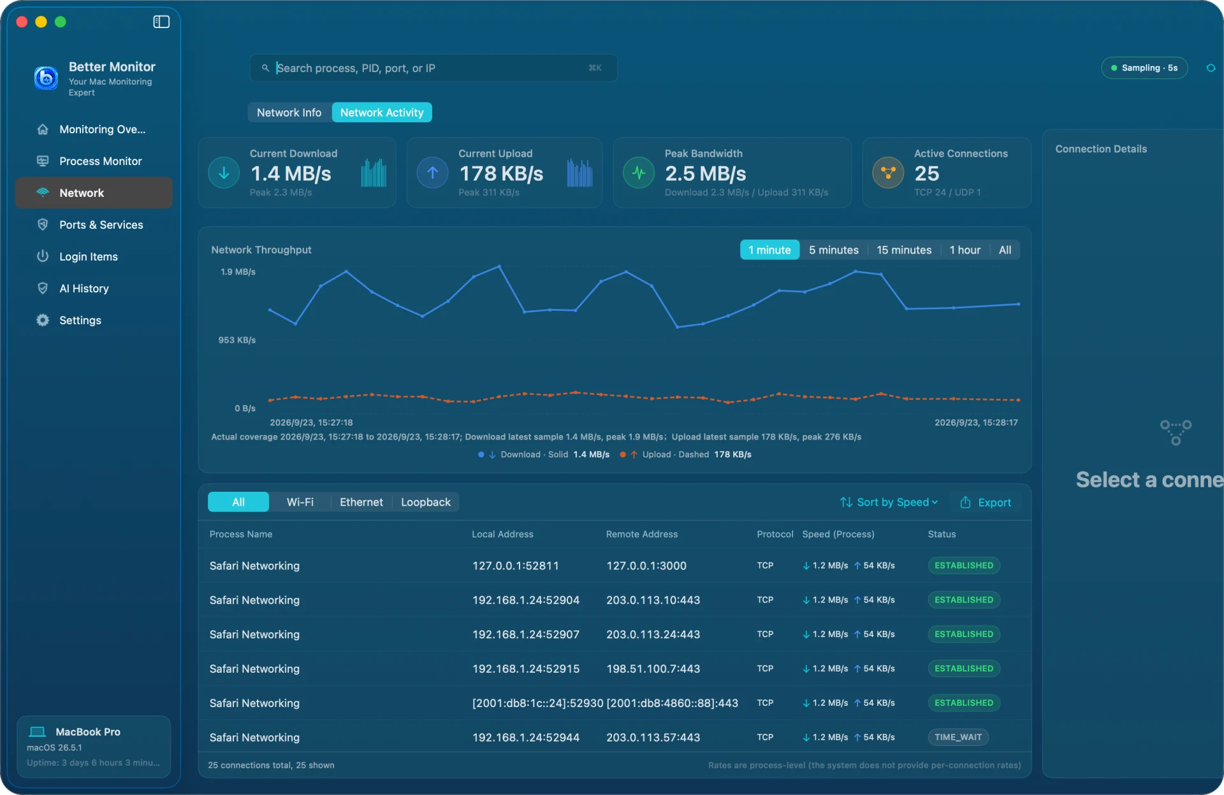Select the row with remote 203.0.113.10:443
This screenshot has height=795, width=1224.
point(615,600)
